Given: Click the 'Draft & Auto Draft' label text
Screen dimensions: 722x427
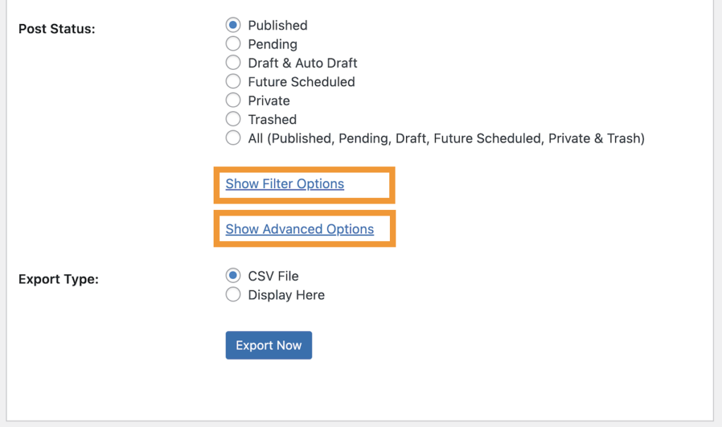Looking at the screenshot, I should [x=302, y=63].
